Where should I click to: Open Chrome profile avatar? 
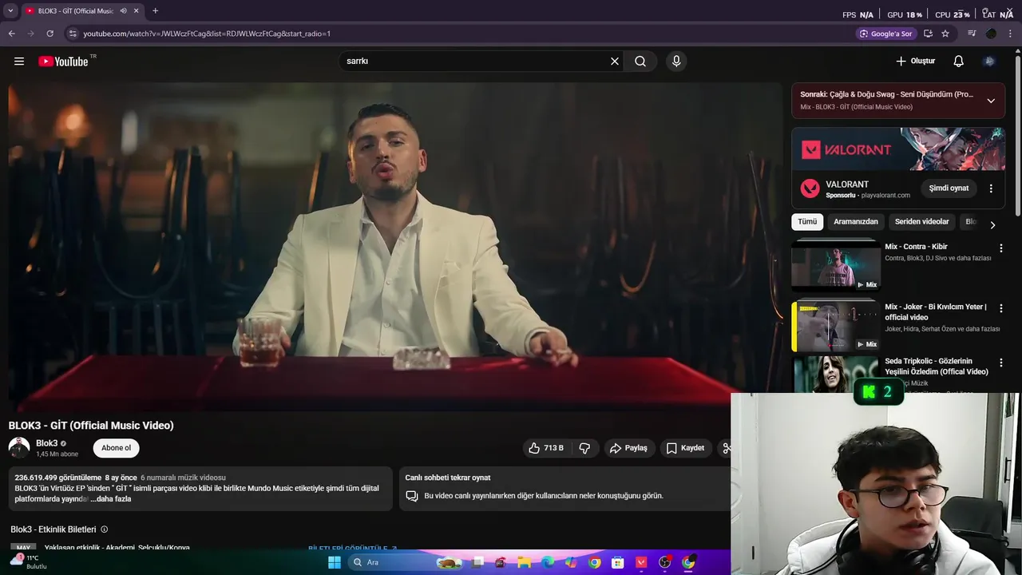(x=991, y=34)
